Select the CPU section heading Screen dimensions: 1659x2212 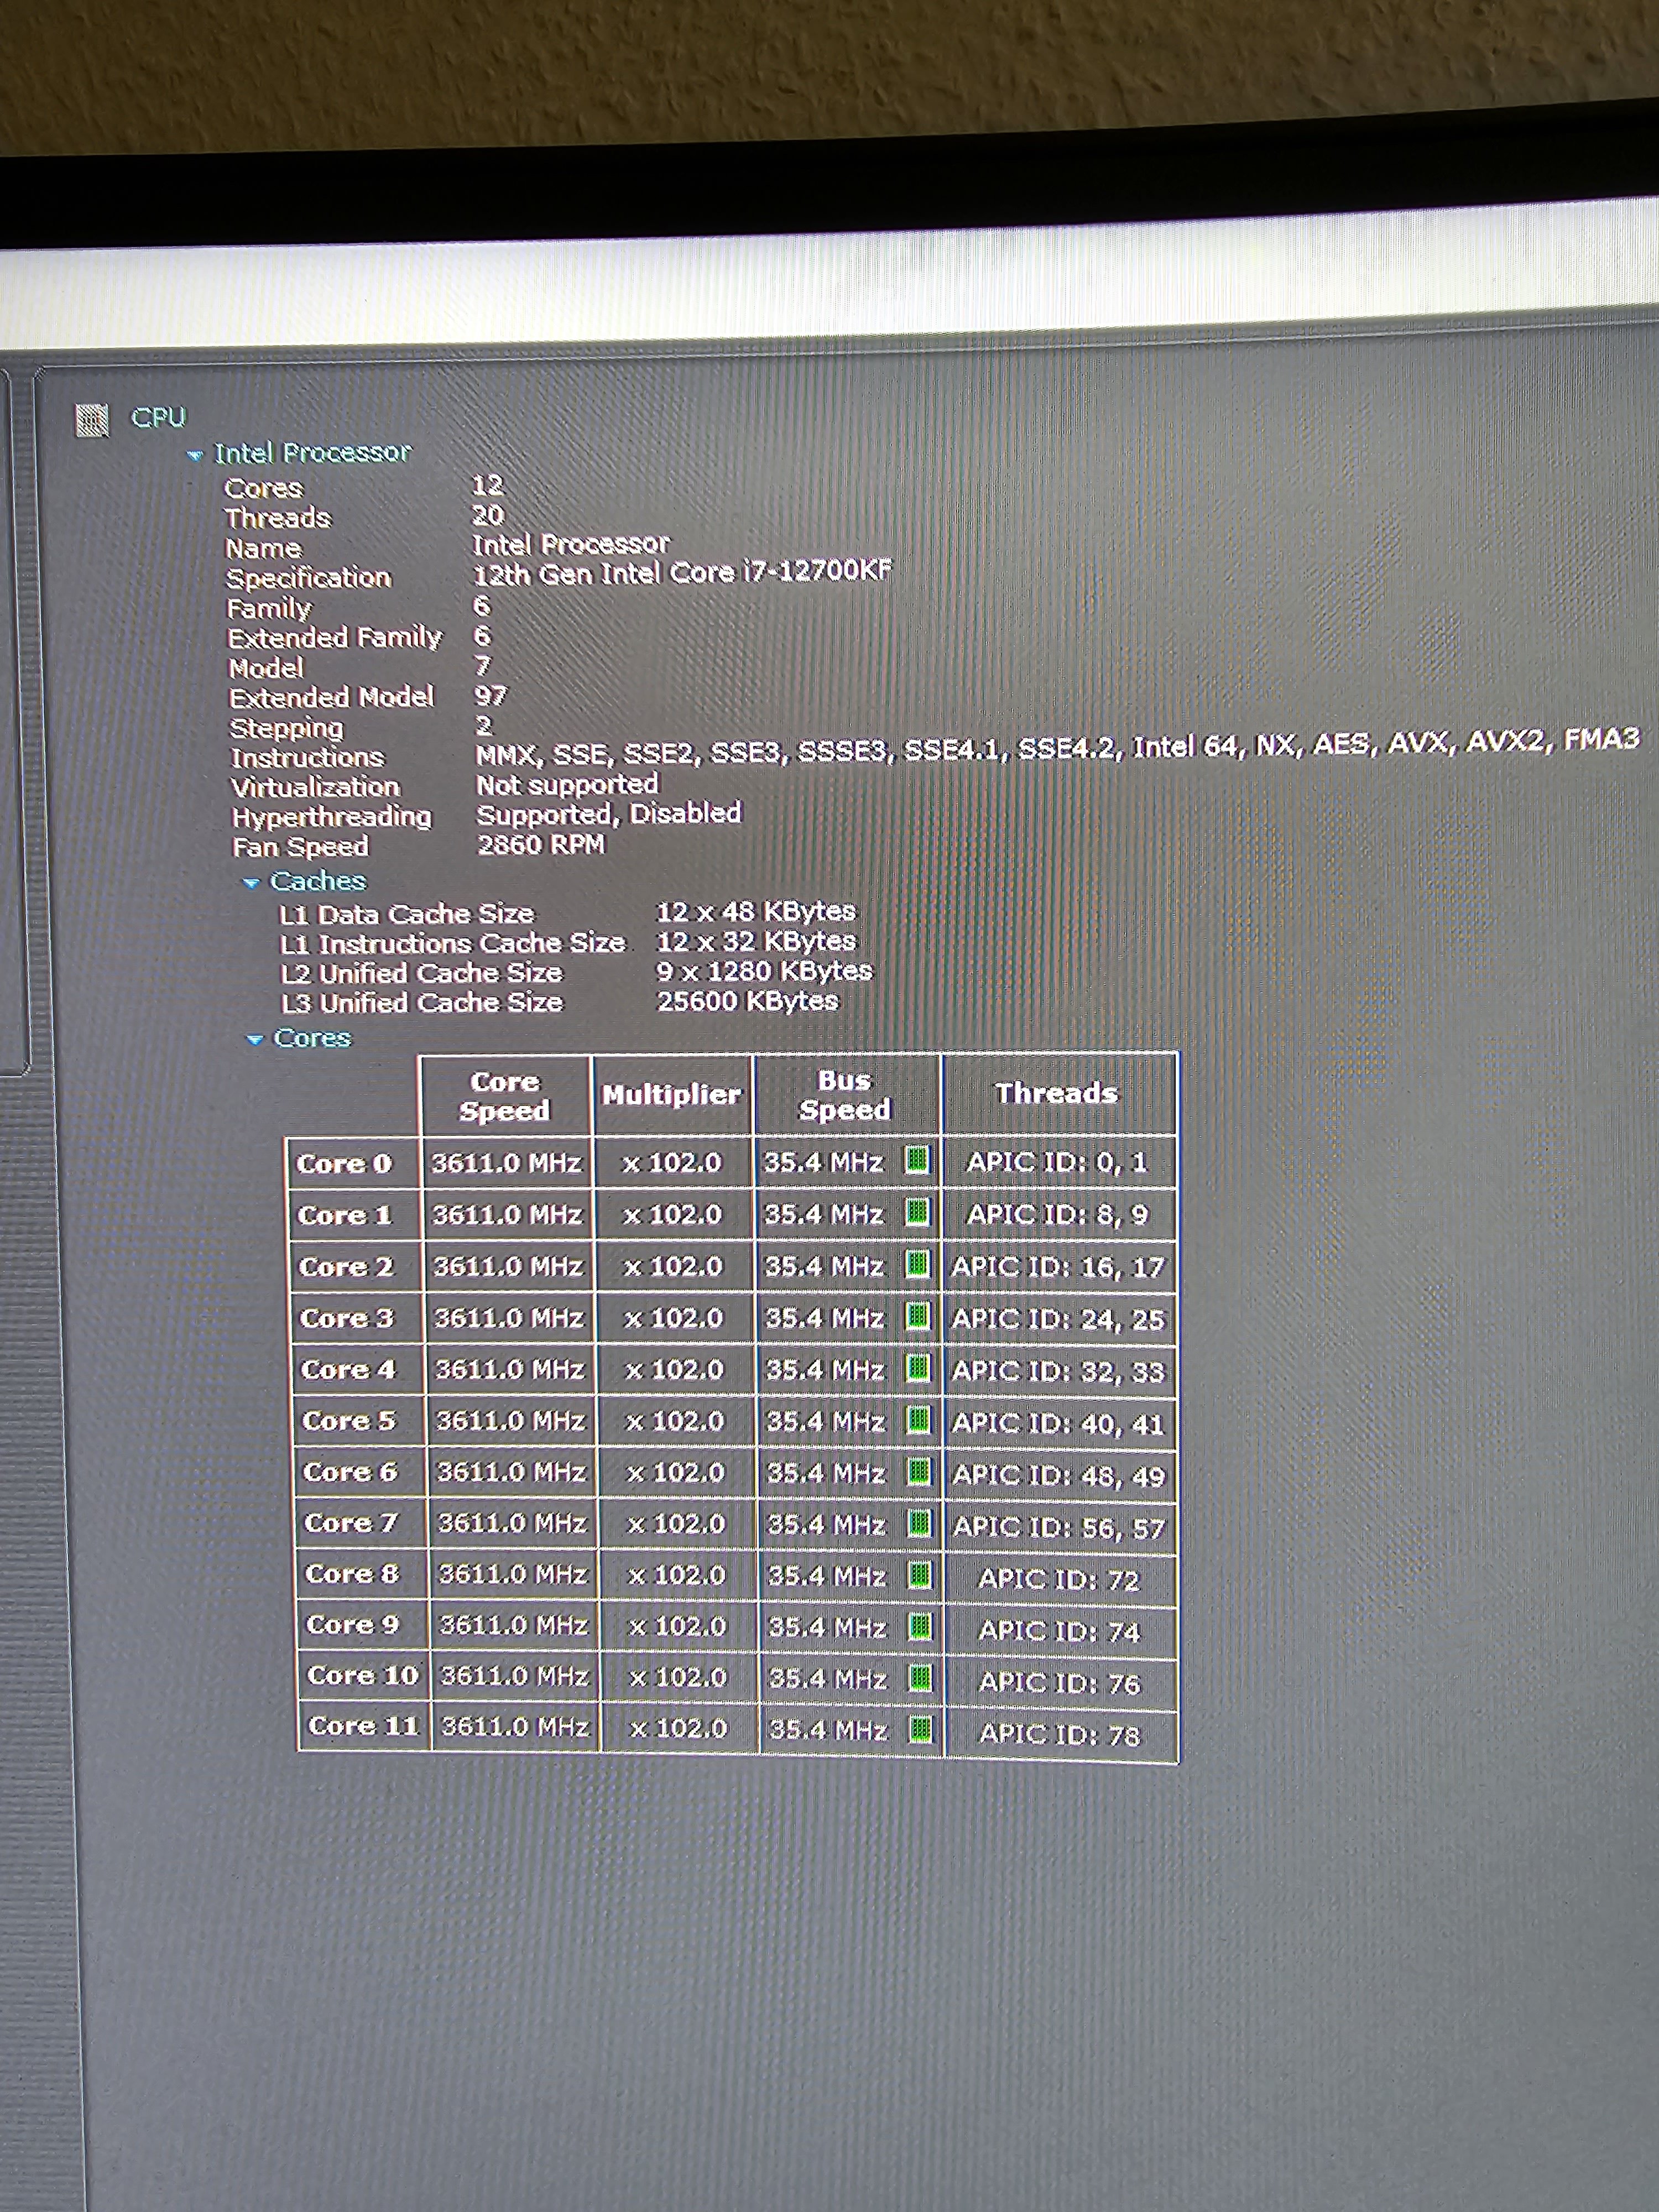tap(158, 417)
